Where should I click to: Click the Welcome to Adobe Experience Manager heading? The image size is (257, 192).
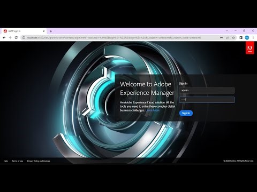[147, 89]
